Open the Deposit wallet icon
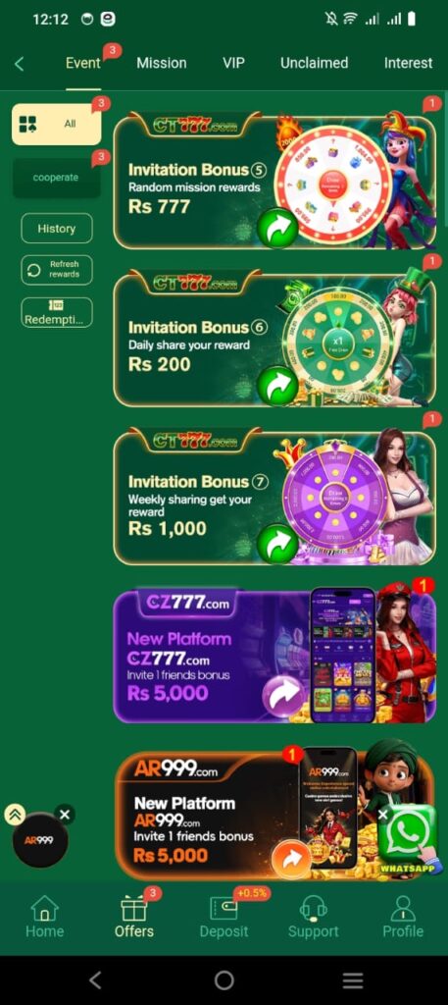448x1005 pixels. click(x=224, y=908)
